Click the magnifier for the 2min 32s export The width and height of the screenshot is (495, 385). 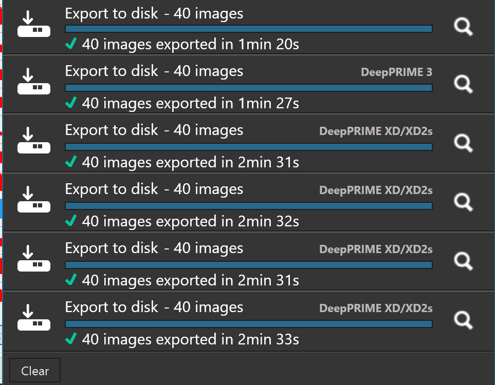463,202
